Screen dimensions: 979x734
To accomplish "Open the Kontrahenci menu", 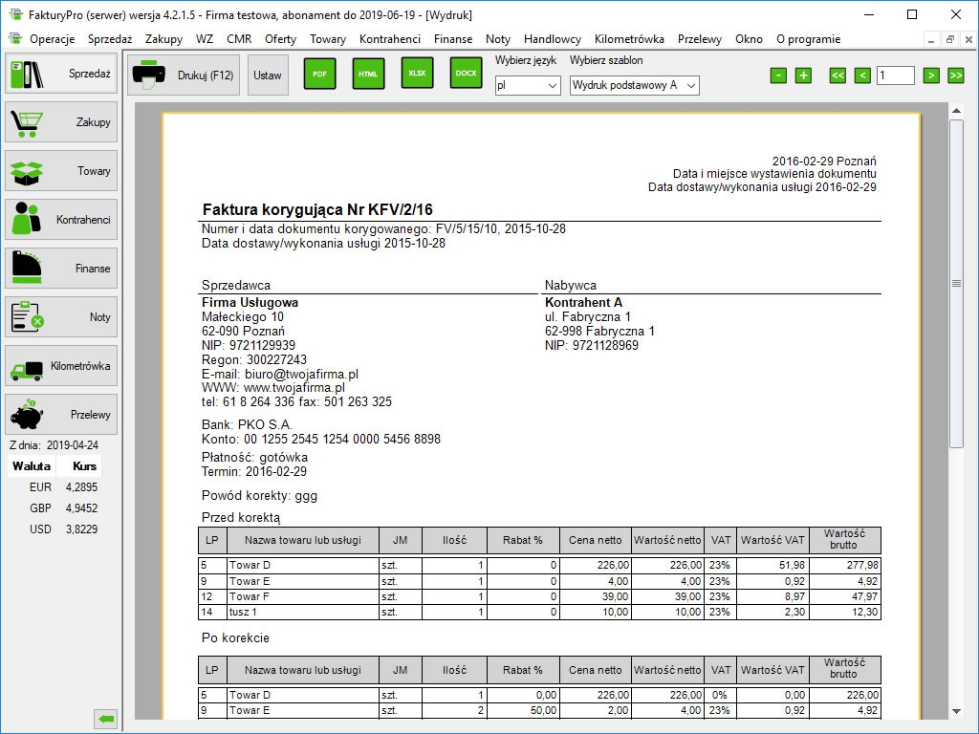I will (389, 39).
